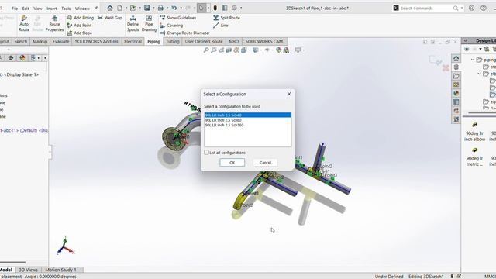Image resolution: width=496 pixels, height=279 pixels.
Task: Close the Select a Configuration dialog
Action: pos(289,94)
